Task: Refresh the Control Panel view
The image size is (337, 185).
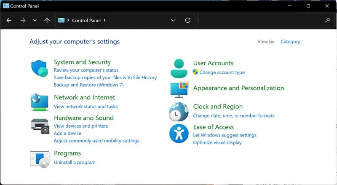Action: click(187, 20)
